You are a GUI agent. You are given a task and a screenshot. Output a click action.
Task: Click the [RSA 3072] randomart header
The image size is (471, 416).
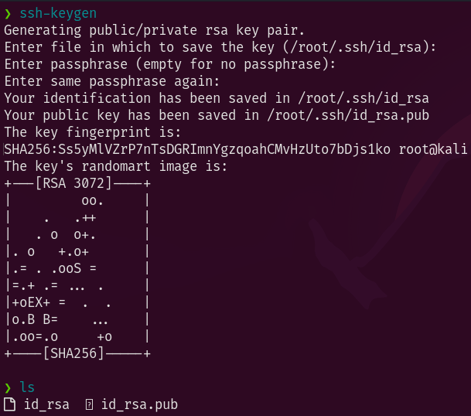point(73,183)
